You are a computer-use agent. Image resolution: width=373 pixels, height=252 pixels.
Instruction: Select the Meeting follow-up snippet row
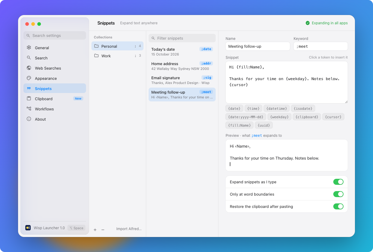coord(182,94)
